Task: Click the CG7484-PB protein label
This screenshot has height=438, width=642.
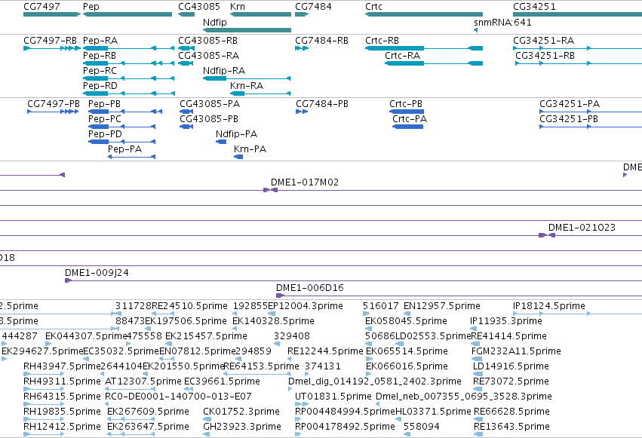Action: pyautogui.click(x=322, y=104)
